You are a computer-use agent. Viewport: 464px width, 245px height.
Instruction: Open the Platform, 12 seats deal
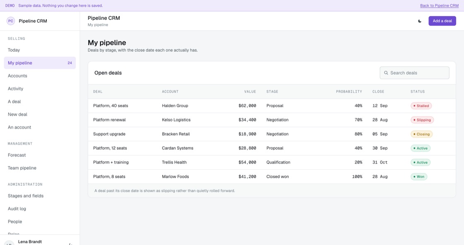pyautogui.click(x=110, y=148)
